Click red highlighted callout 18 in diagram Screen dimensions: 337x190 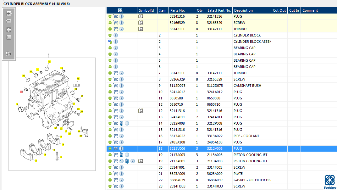click(21, 92)
